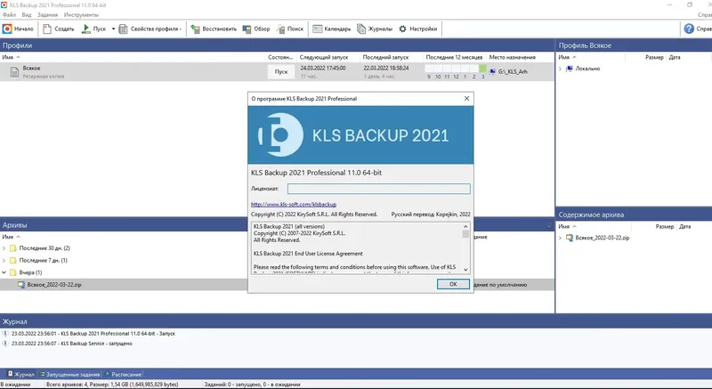Select the 23:56:01 Запуск log entry
Image resolution: width=712 pixels, height=389 pixels.
pos(93,334)
